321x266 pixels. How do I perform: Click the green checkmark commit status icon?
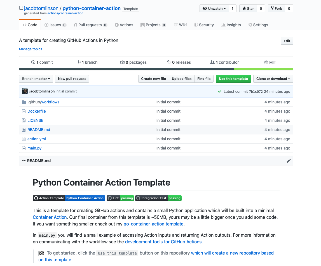(x=220, y=91)
